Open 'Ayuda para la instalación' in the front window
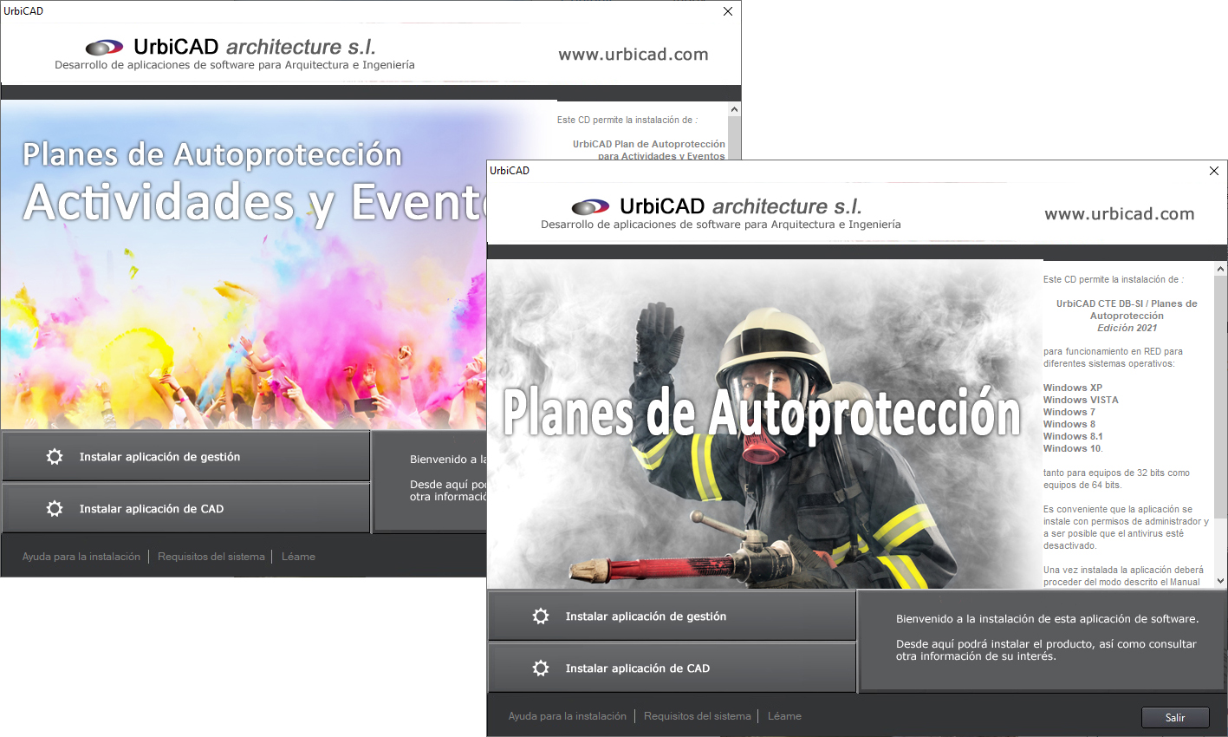1228x737 pixels. pyautogui.click(x=567, y=716)
